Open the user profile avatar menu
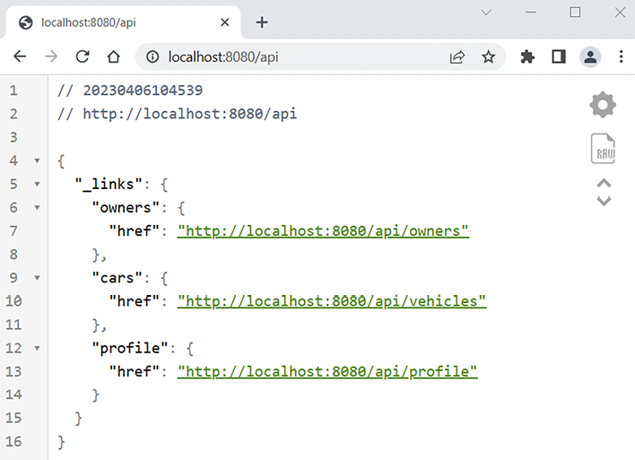 [x=590, y=56]
